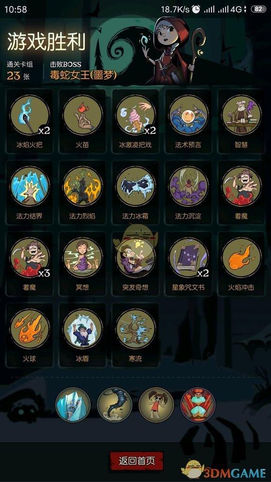271x482 pixels.
Task: Tap the 寒流 cold current card
Action: tap(135, 335)
